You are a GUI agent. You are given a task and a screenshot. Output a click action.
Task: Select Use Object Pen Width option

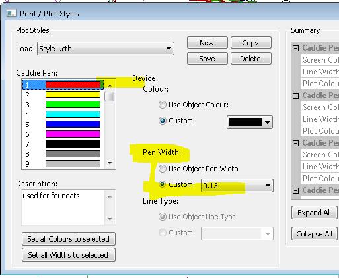163,169
